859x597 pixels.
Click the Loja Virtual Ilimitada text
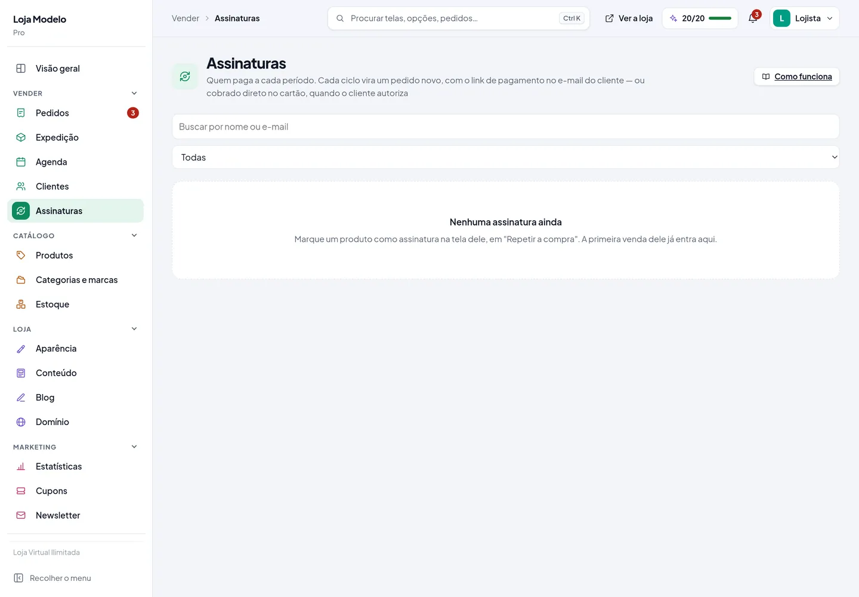(x=47, y=552)
